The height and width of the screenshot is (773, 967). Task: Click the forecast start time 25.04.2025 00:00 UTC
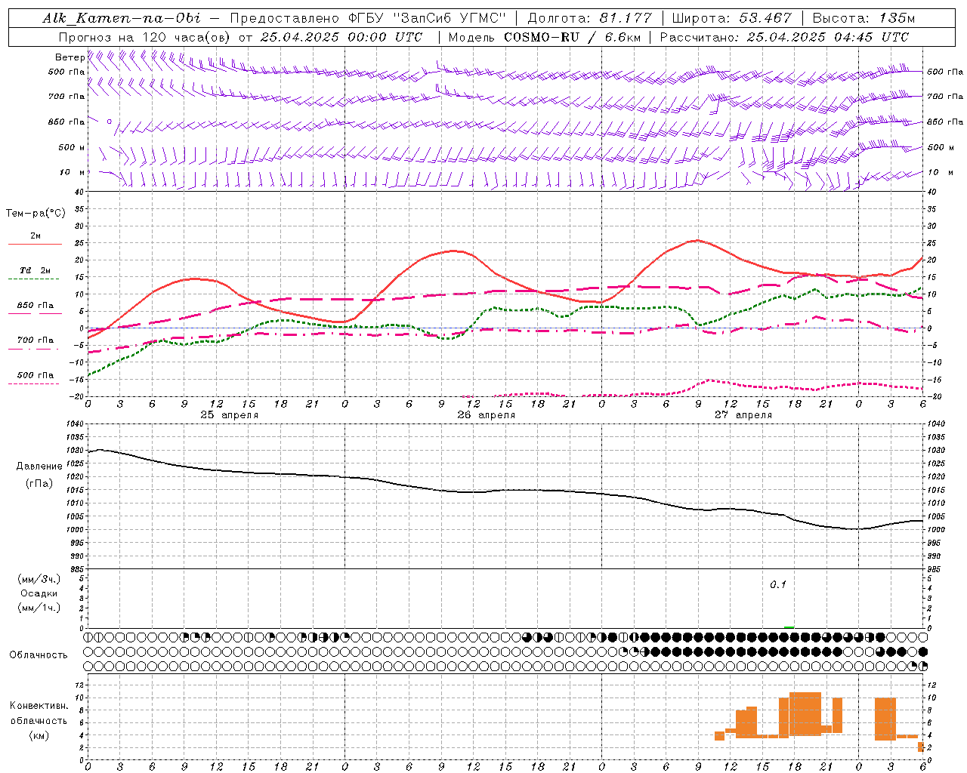pos(341,37)
